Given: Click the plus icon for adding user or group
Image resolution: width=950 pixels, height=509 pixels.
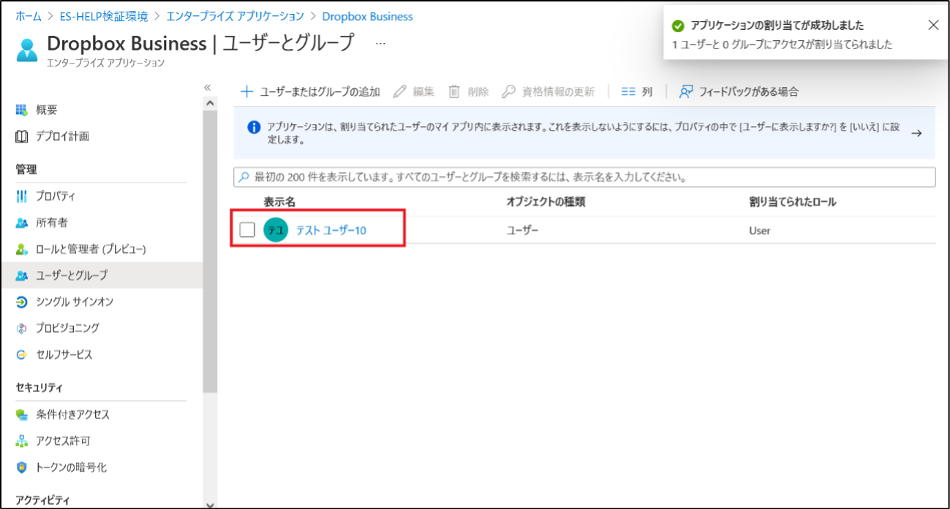Looking at the screenshot, I should click(x=246, y=91).
